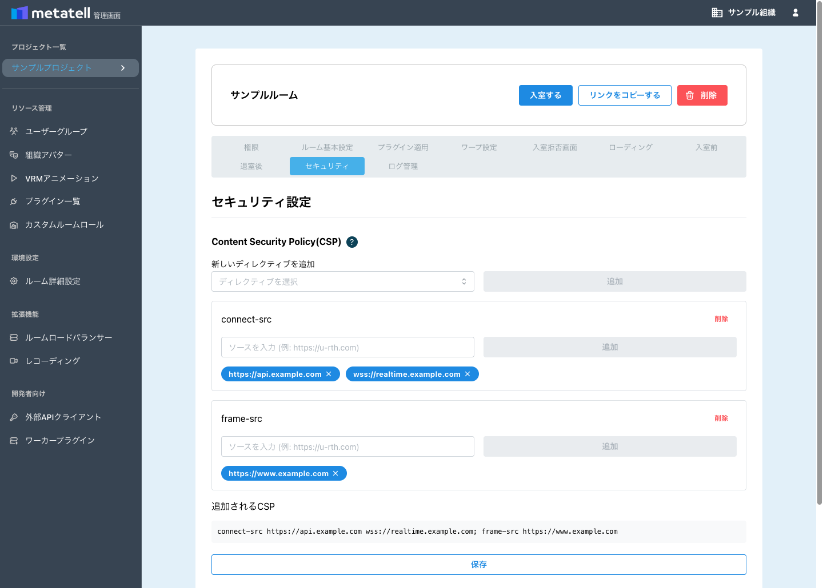Click the 入室する button

point(546,95)
